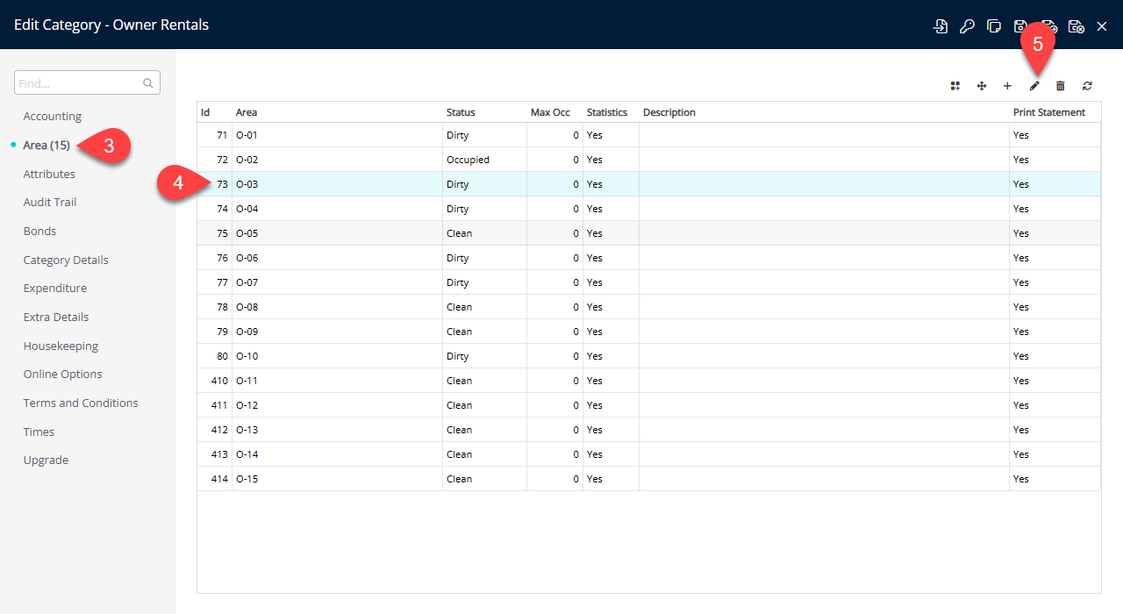The width and height of the screenshot is (1123, 614).
Task: Click the grid-plus quick add icon
Action: 955,86
